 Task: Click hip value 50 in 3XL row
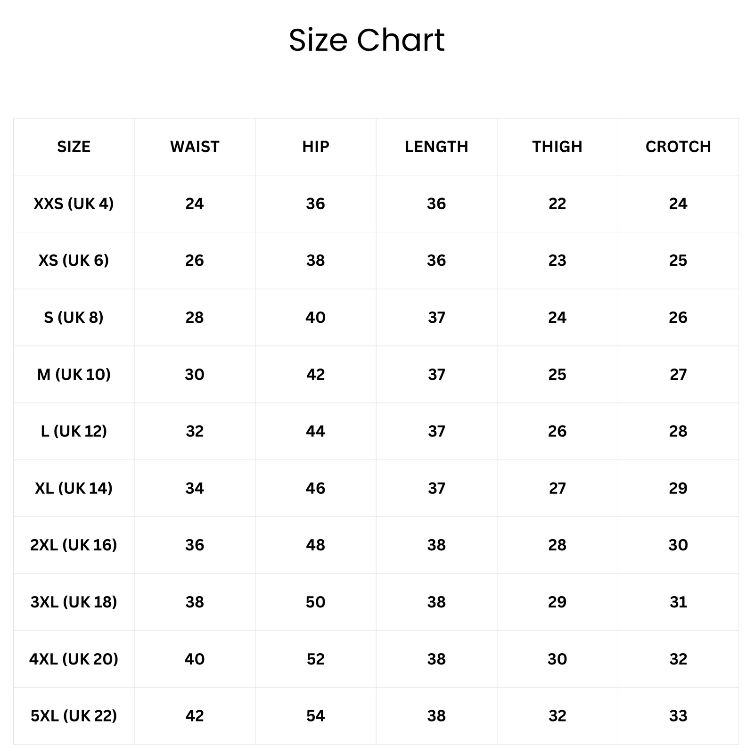pyautogui.click(x=316, y=602)
